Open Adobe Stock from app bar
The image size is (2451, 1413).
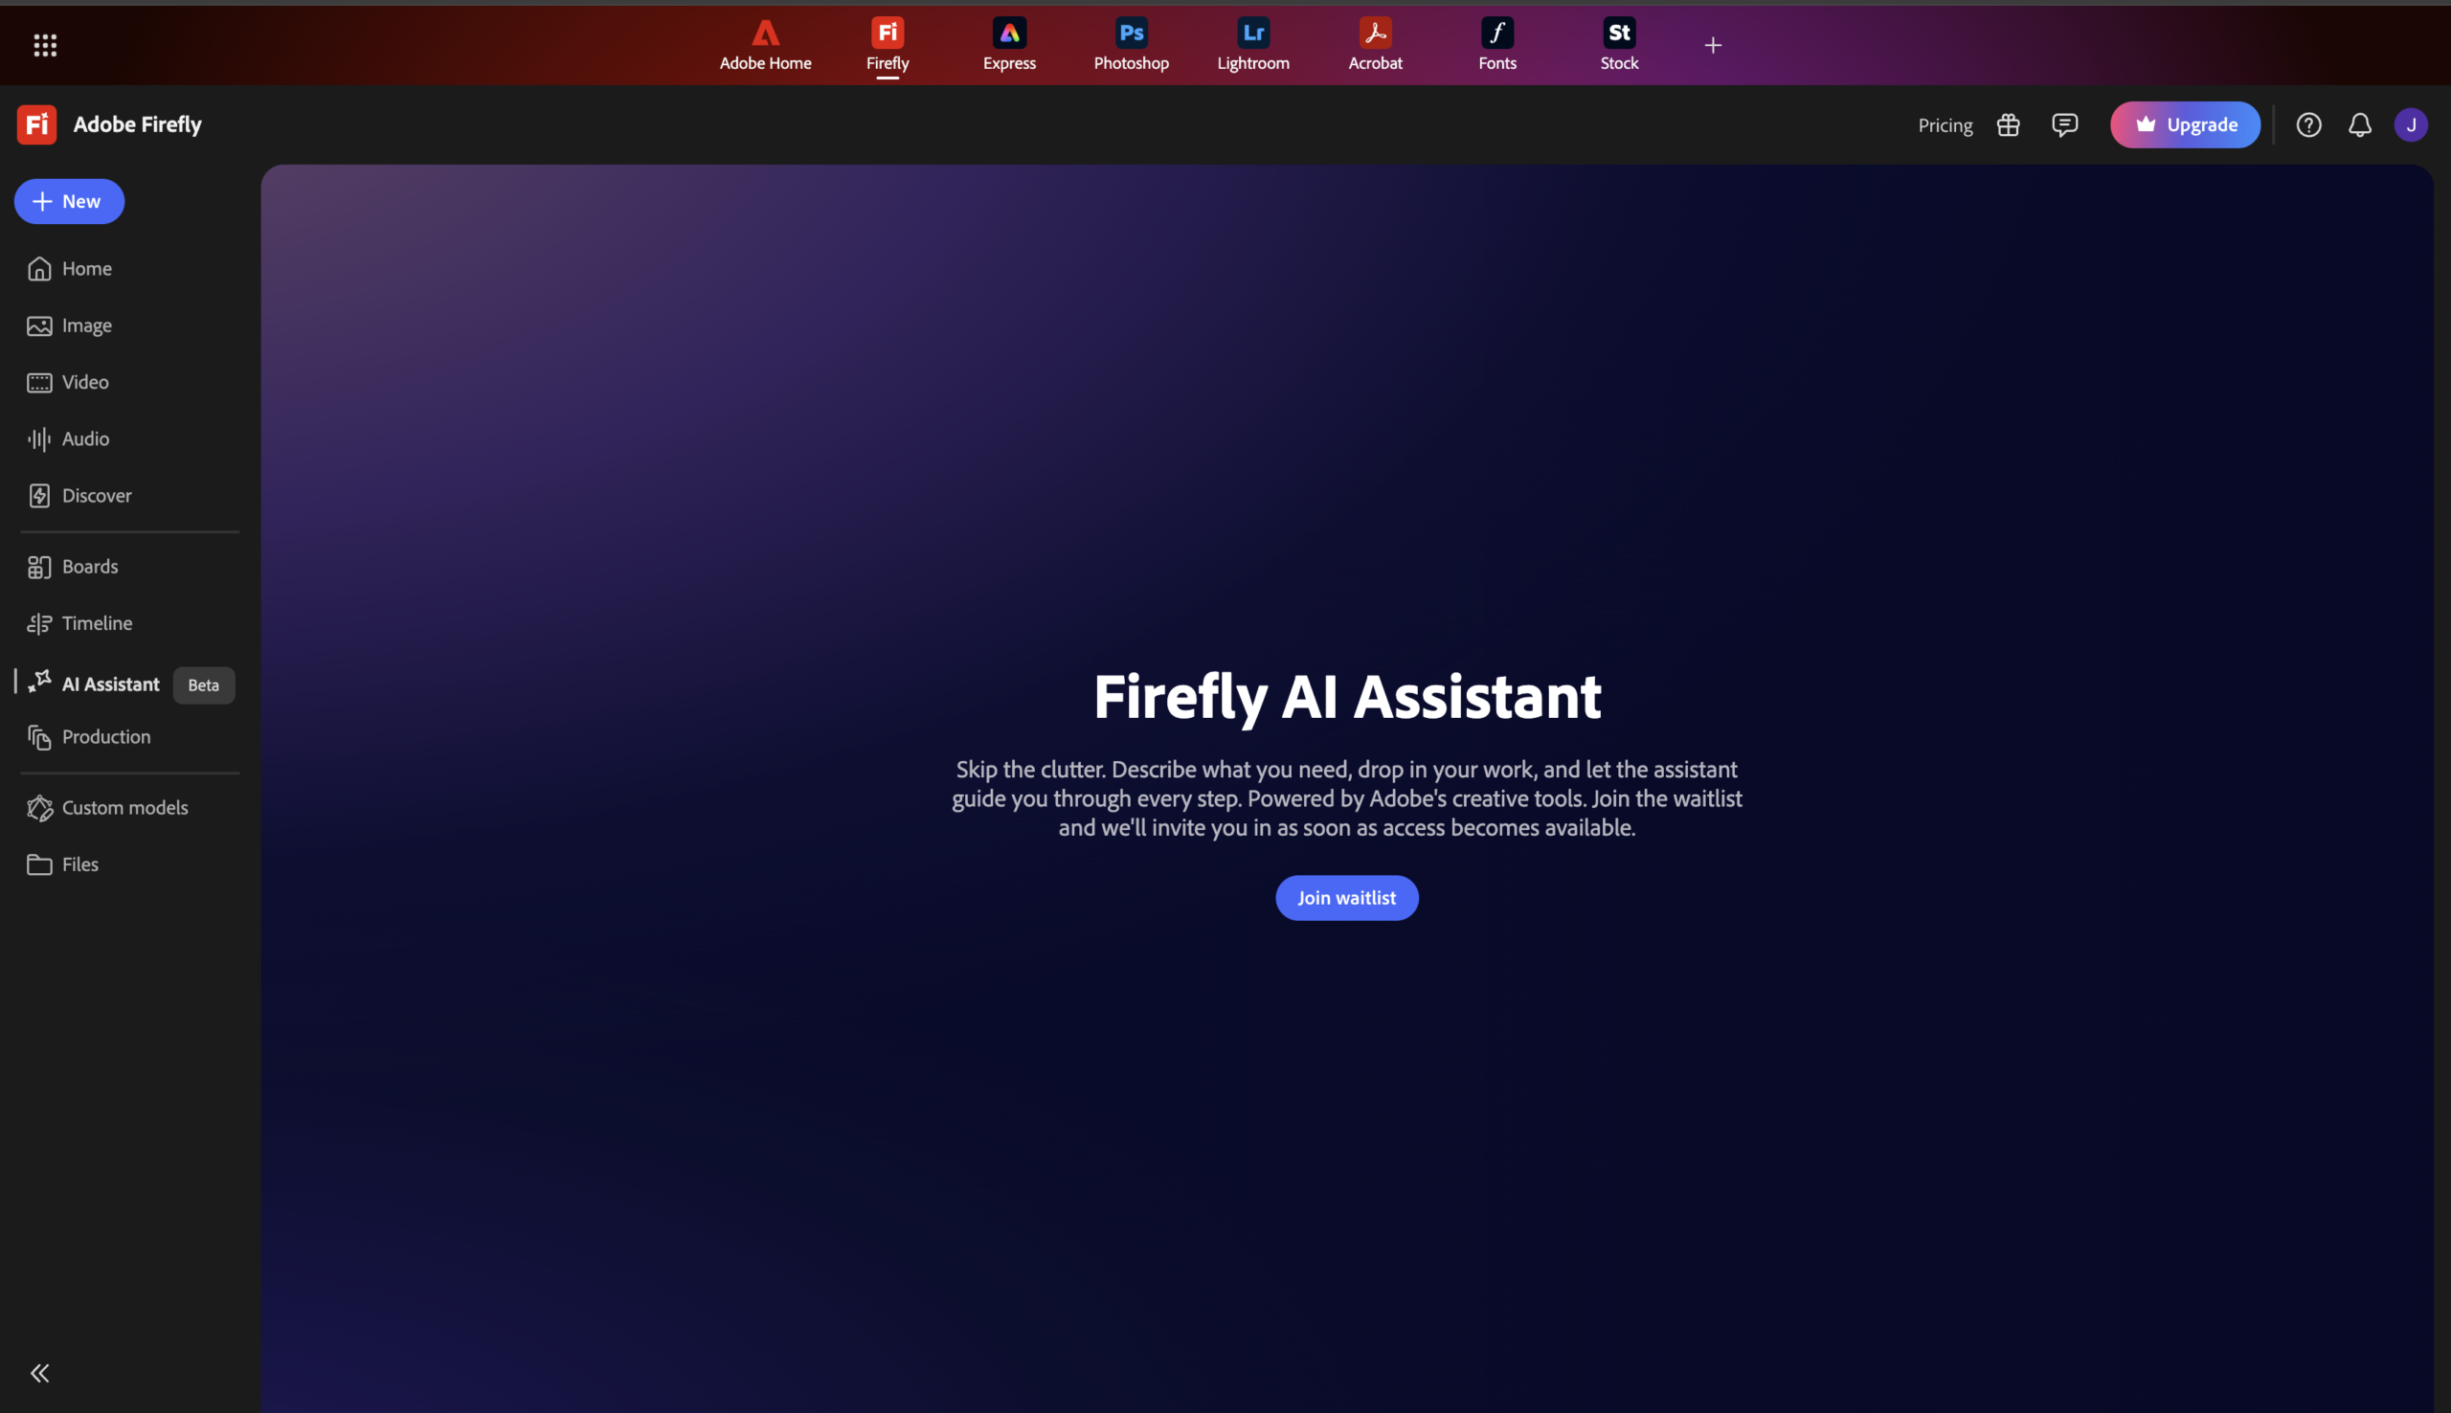(1618, 45)
